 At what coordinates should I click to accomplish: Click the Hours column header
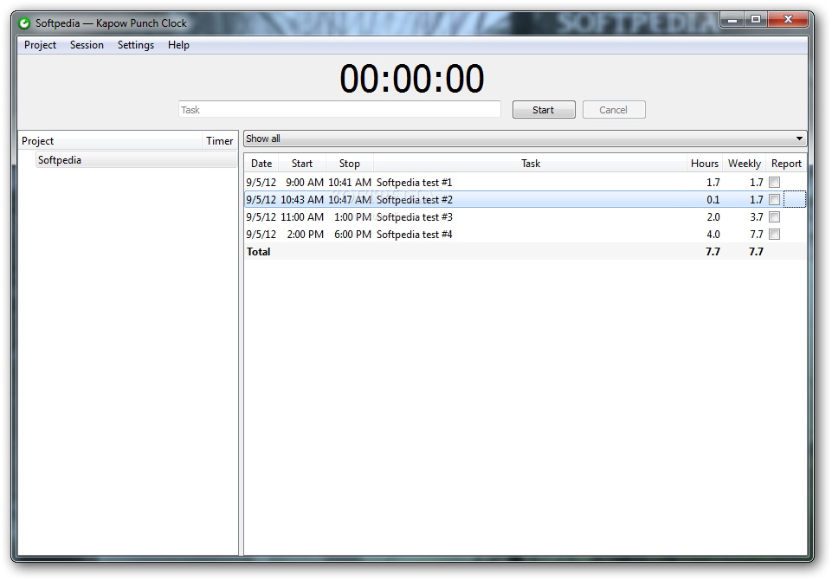[x=705, y=164]
